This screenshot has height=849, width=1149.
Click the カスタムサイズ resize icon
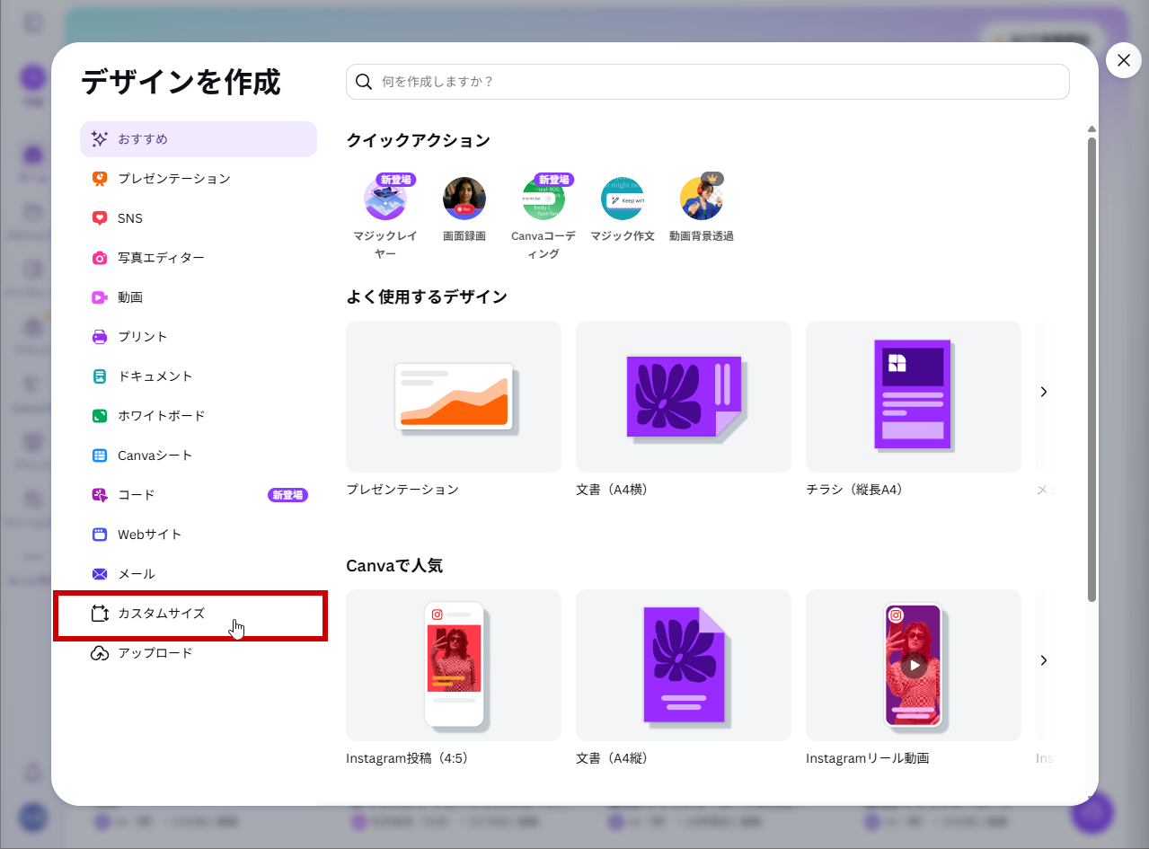click(x=100, y=614)
